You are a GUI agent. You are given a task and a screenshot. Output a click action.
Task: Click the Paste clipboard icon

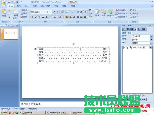coord(4,11)
